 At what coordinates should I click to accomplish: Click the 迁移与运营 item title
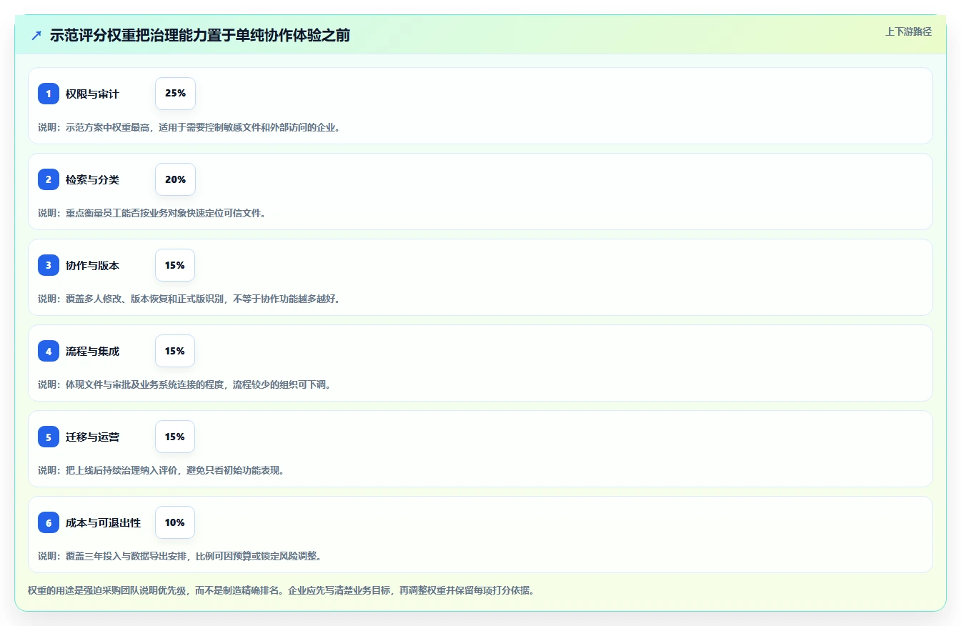[92, 437]
